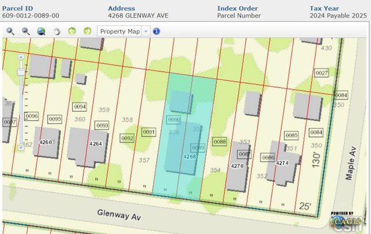Select the zoom in magnifier tool
Screen dimensions: 371x234
click(10, 30)
